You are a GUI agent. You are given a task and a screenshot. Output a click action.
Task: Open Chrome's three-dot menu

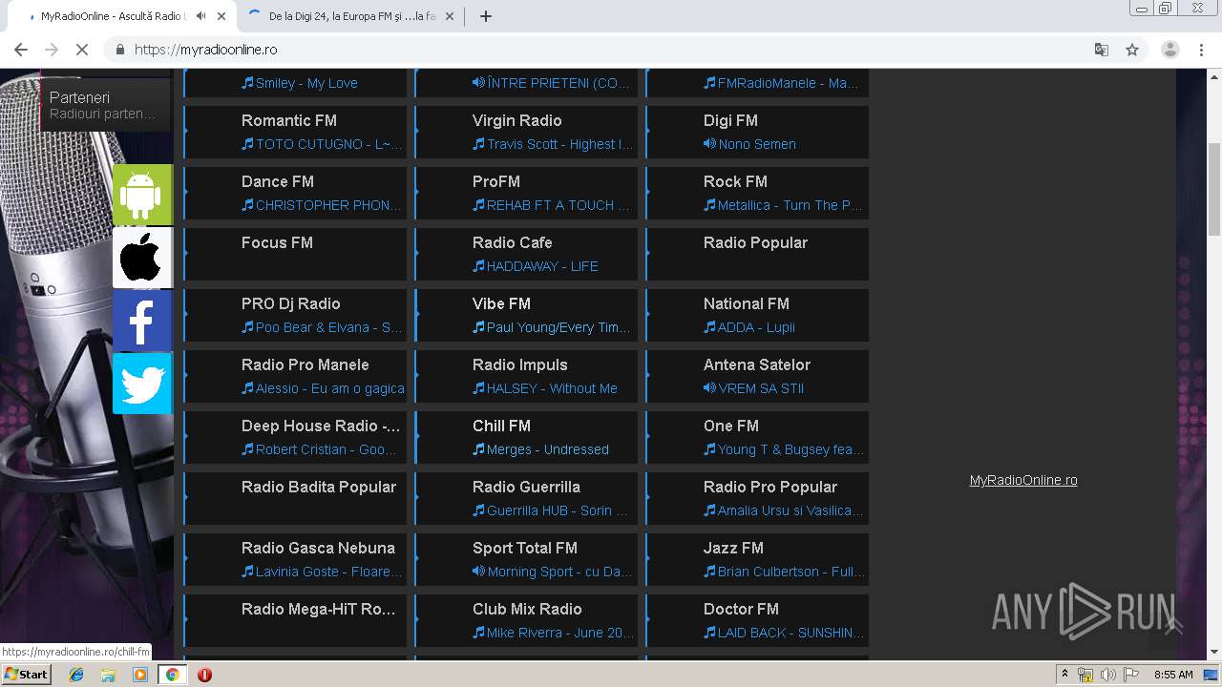coord(1200,50)
